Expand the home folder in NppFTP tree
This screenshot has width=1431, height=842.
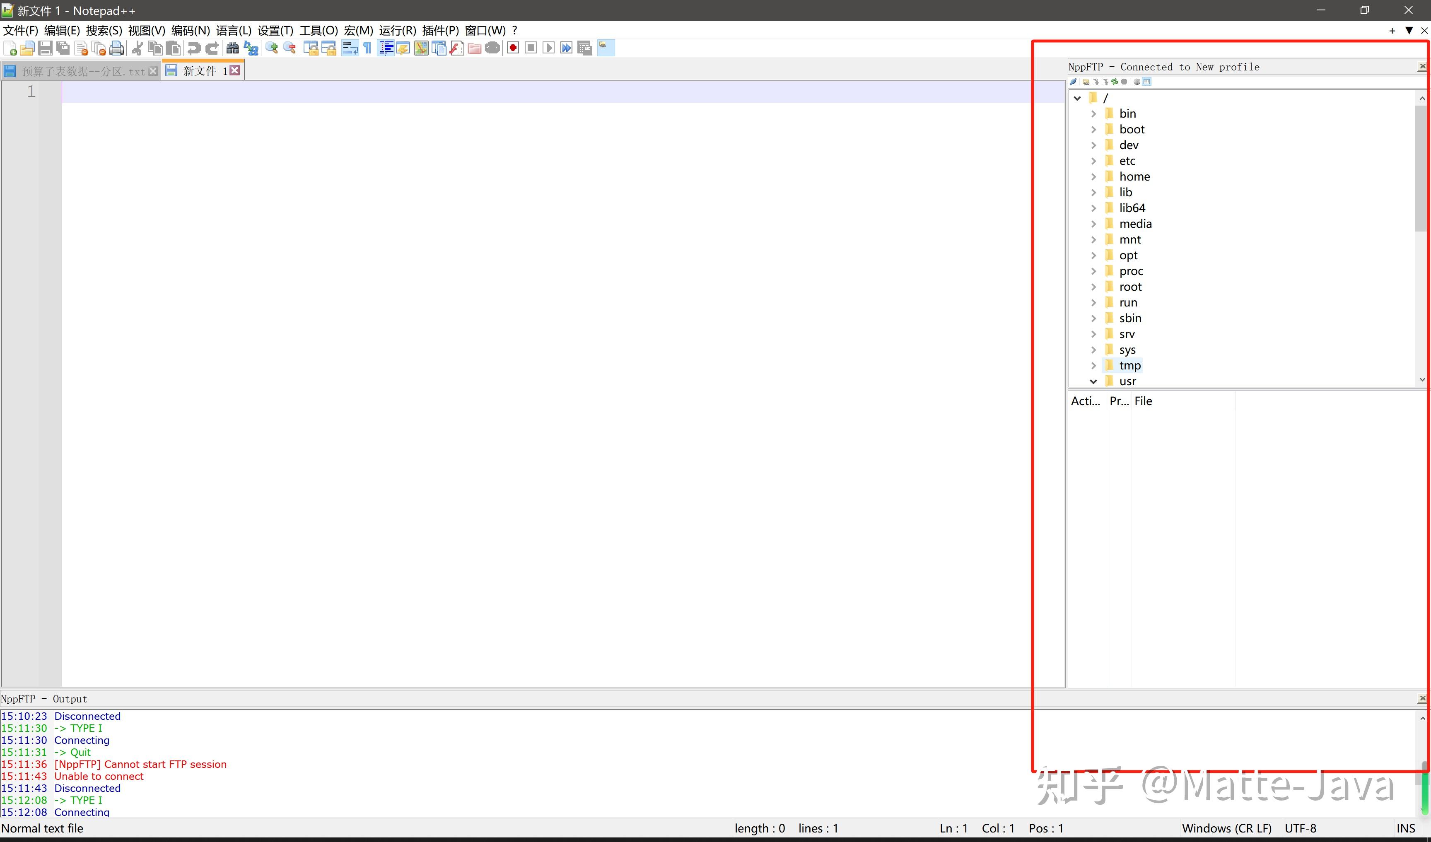pos(1094,176)
